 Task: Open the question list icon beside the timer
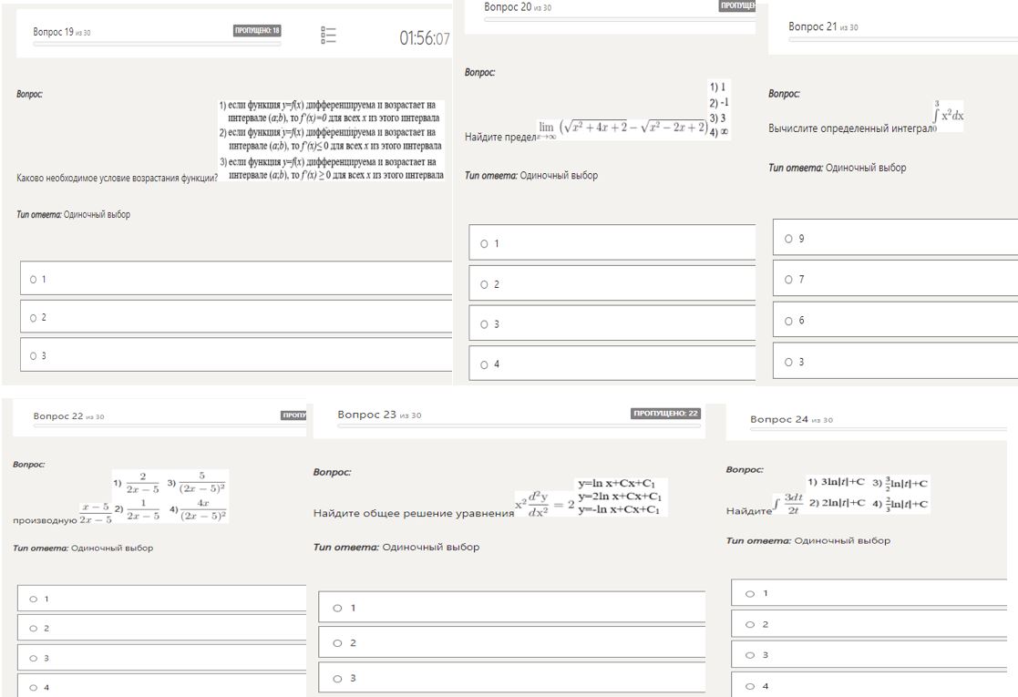click(x=329, y=36)
